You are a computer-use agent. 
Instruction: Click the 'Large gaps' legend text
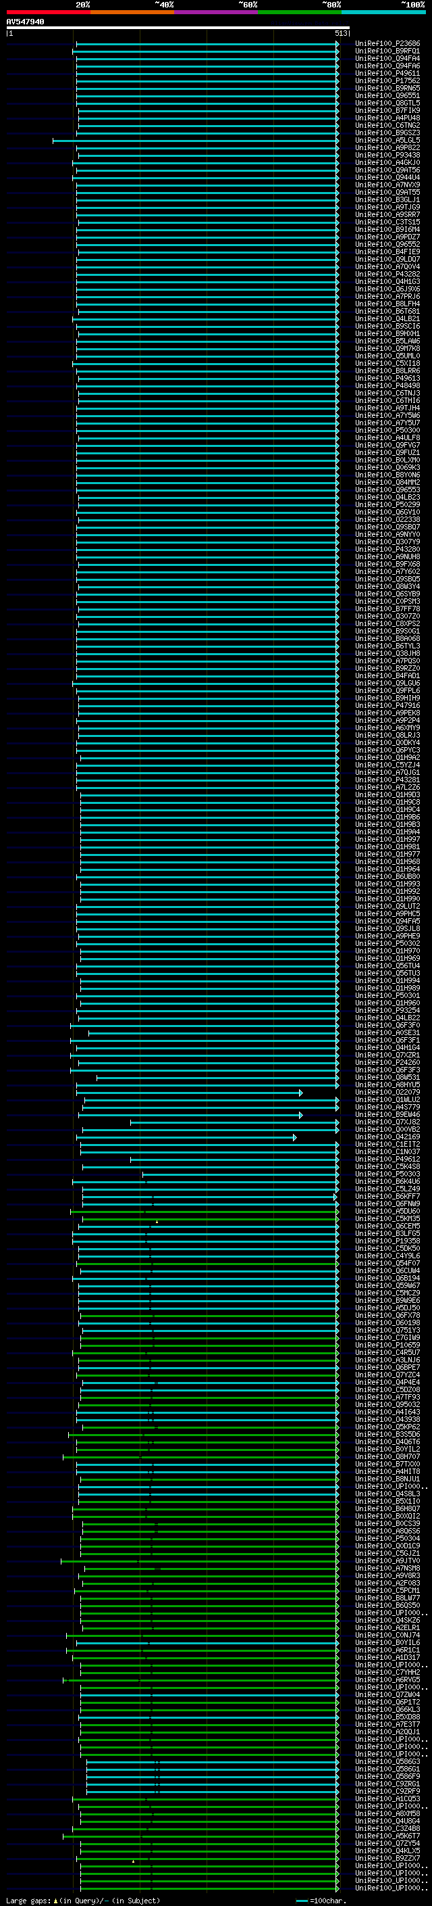pos(28,1901)
